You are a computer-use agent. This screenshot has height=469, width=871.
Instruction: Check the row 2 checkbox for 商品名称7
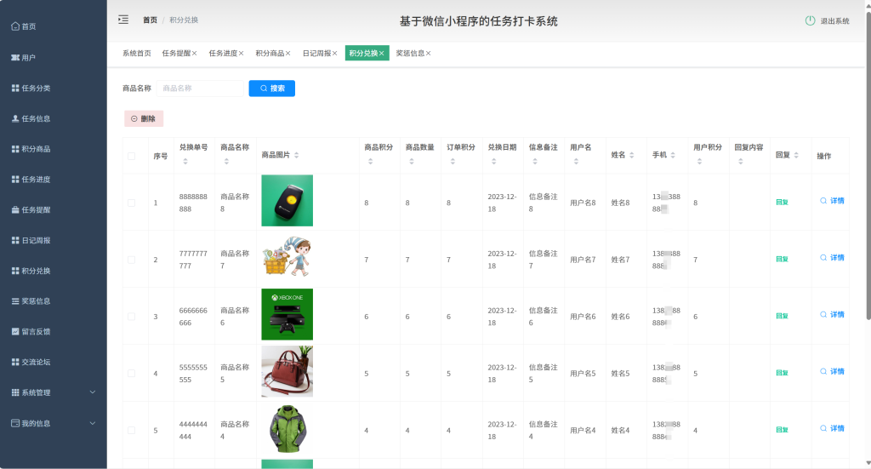point(132,260)
